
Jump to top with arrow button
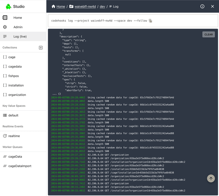coord(211,178)
